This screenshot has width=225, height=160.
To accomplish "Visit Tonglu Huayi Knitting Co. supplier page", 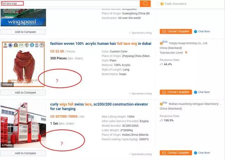I will coord(188,43).
